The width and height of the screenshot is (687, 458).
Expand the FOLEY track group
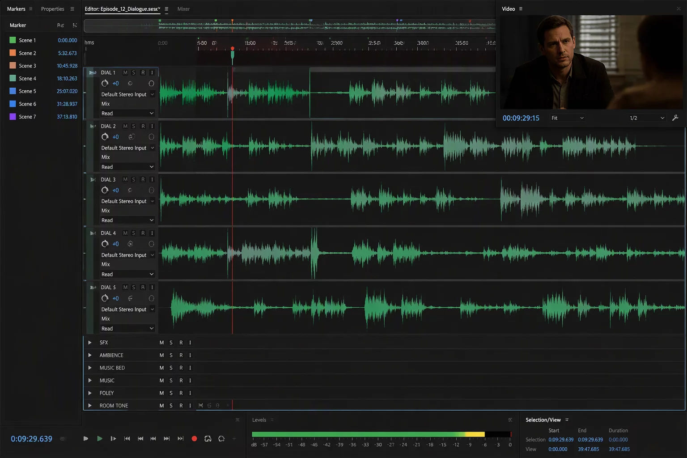[x=90, y=393]
